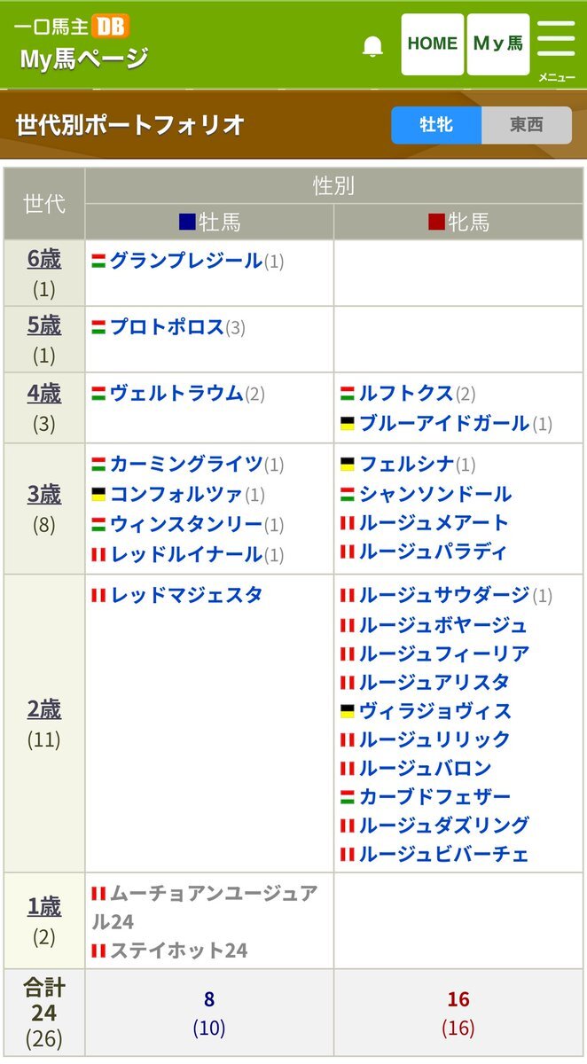Open the My馬 button

tap(498, 44)
